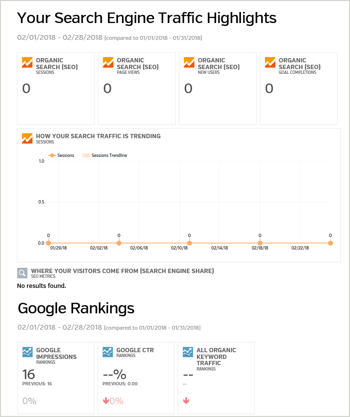The image size is (350, 417).
Task: Click the analytics icon on New Users card
Action: (189, 62)
